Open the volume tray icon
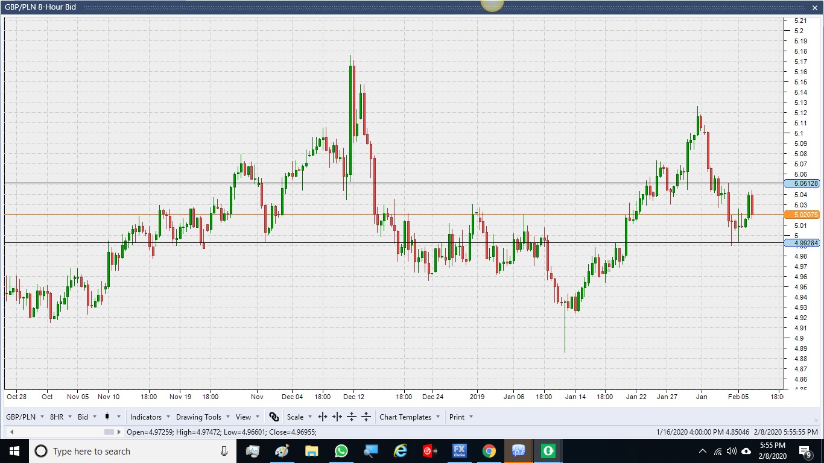 click(732, 451)
